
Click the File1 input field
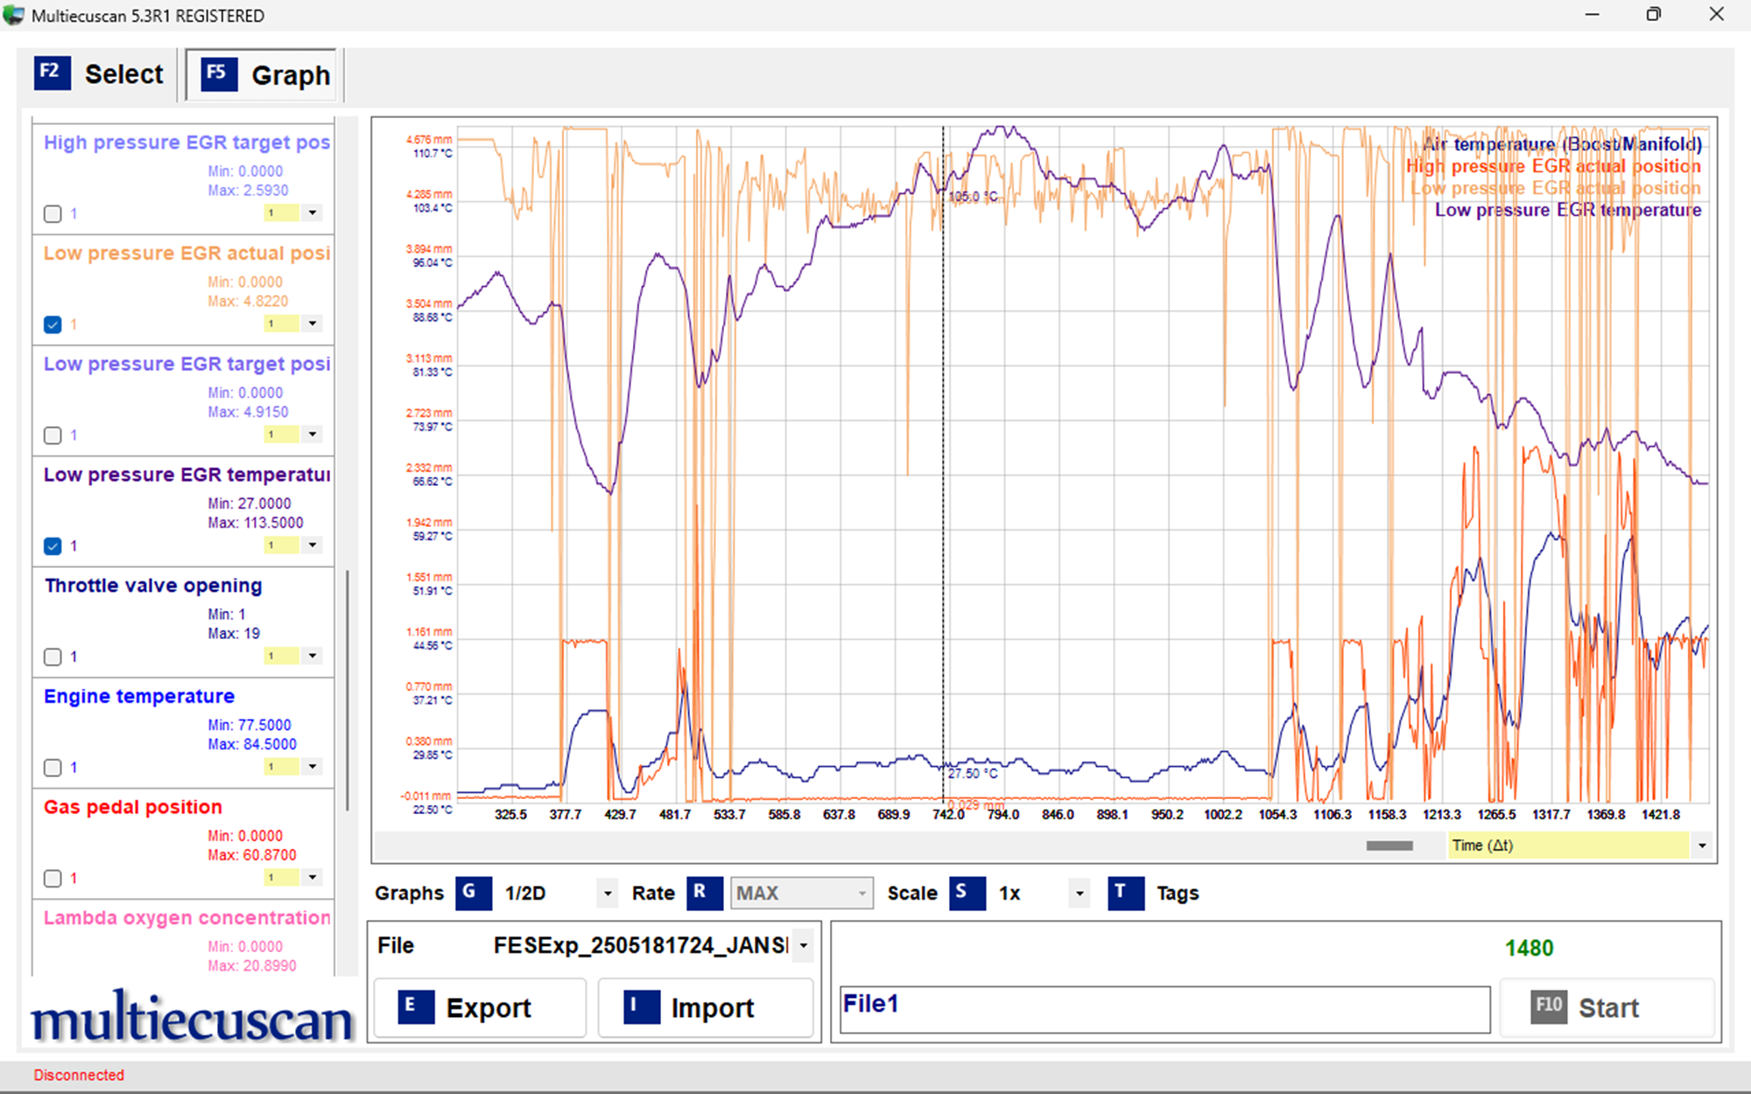[x=1164, y=1009]
